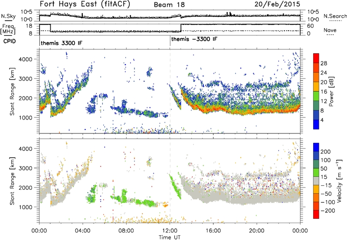Click the 'Velocity [m s-1]' color bar title
The height and width of the screenshot is (240, 347).
click(339, 181)
